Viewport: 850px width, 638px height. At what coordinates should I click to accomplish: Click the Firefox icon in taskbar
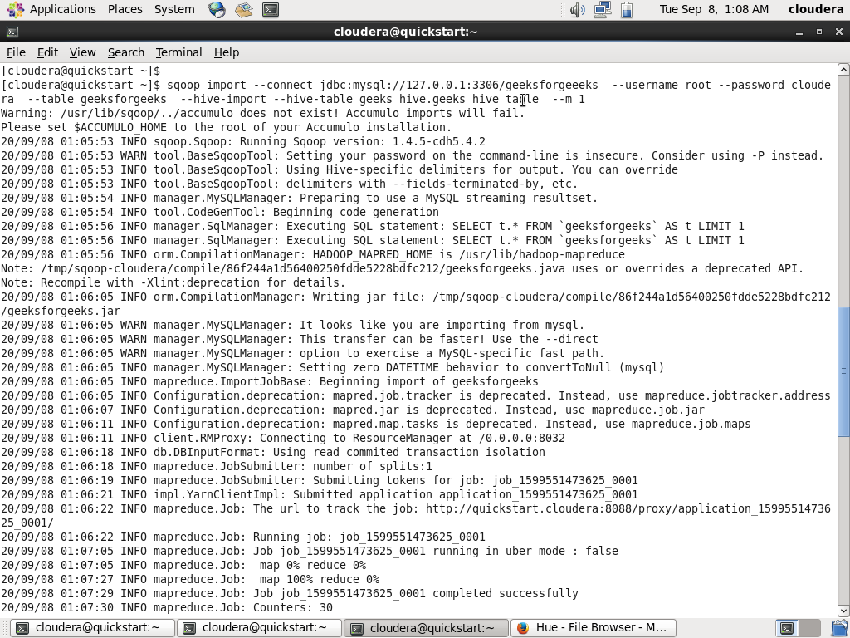click(x=523, y=628)
